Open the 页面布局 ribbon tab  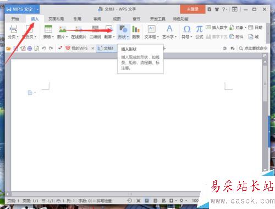(56, 19)
